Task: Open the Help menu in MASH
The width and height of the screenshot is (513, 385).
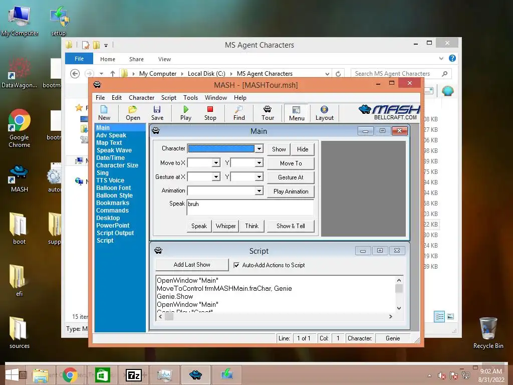Action: pos(240,98)
